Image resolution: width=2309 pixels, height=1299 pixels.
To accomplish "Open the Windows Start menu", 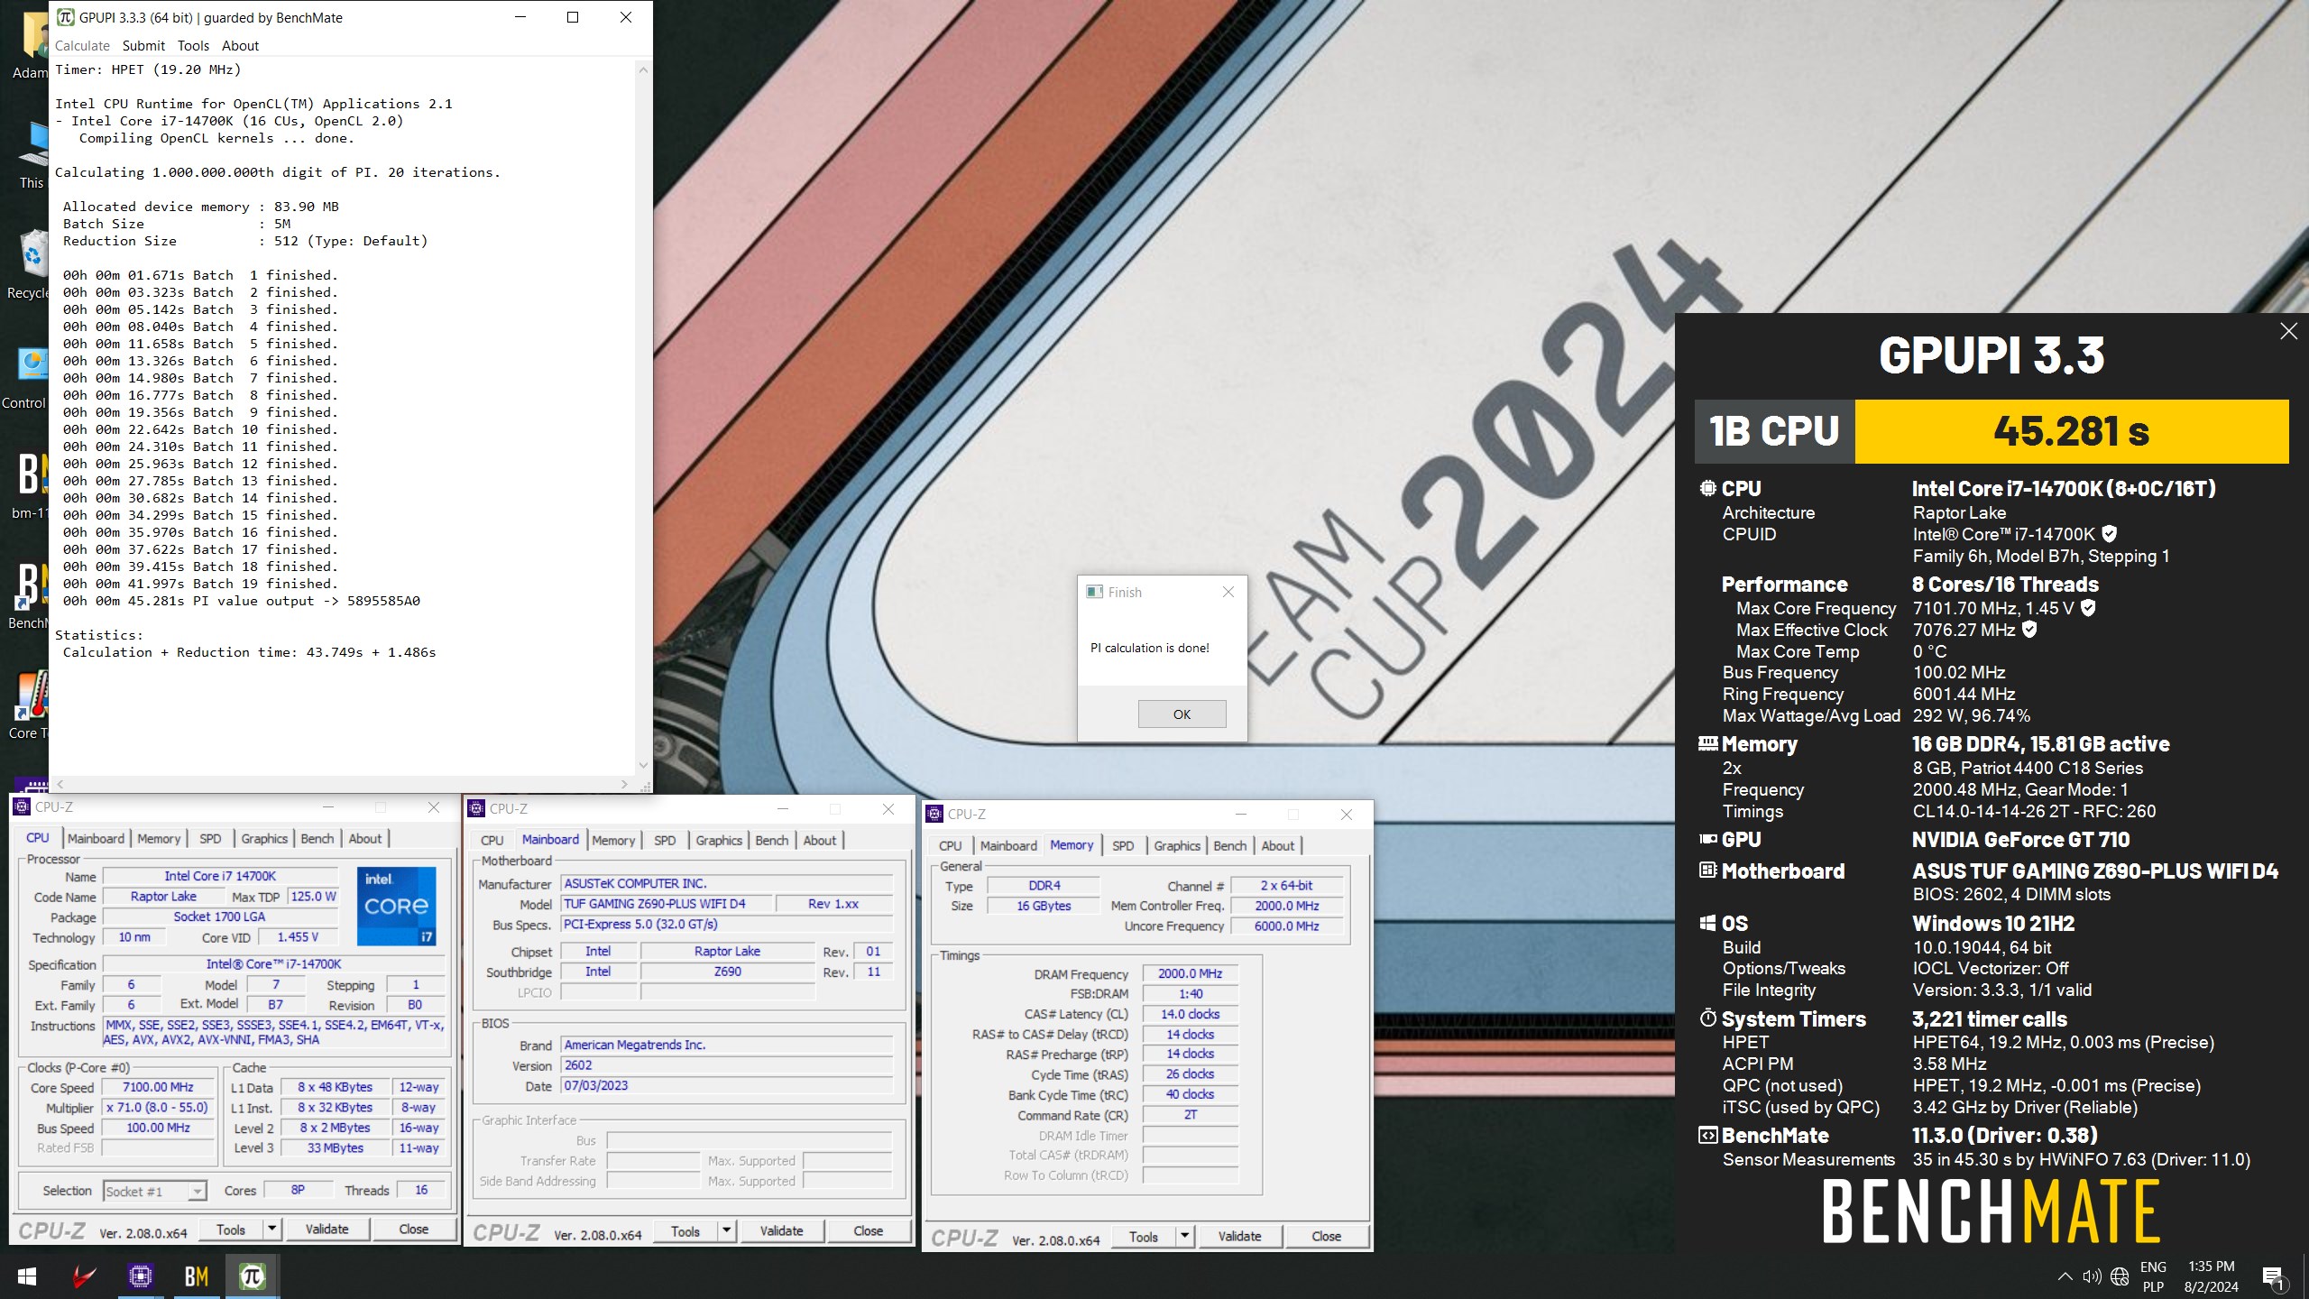I will tap(27, 1276).
